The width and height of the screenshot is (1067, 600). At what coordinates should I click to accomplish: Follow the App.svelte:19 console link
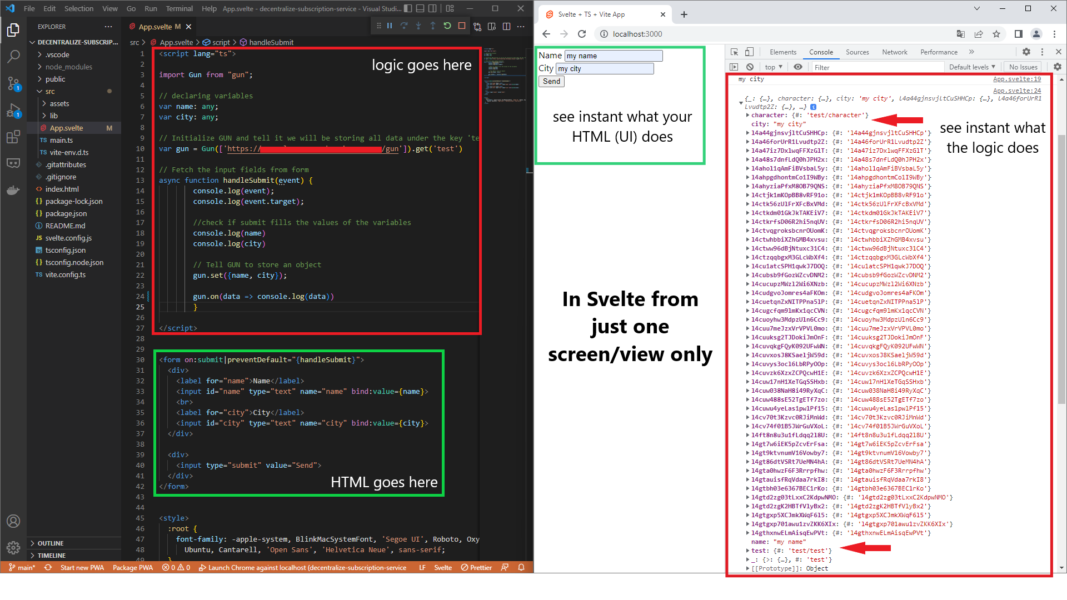[x=1017, y=79]
